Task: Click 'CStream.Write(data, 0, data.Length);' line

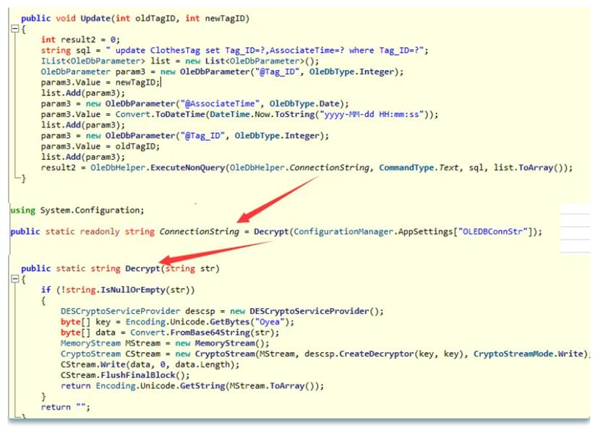Action: [x=150, y=364]
